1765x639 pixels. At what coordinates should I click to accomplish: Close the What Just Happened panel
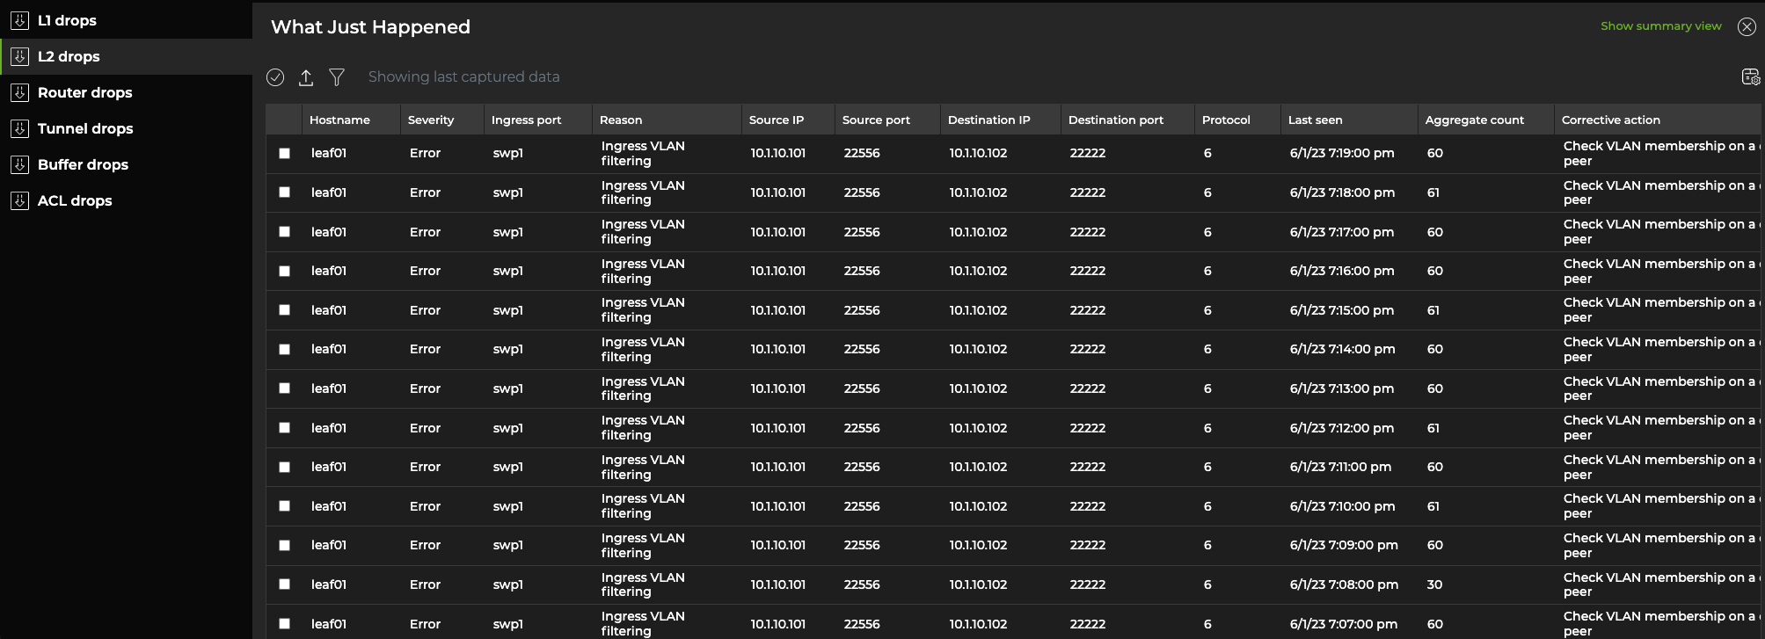coord(1747,26)
